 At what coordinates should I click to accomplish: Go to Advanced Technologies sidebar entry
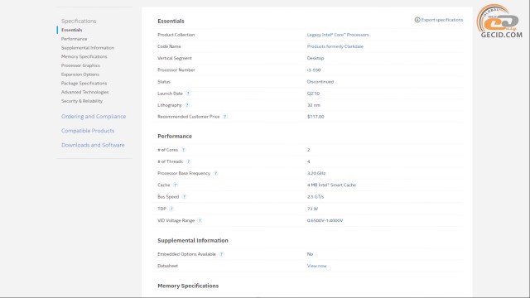(84, 92)
